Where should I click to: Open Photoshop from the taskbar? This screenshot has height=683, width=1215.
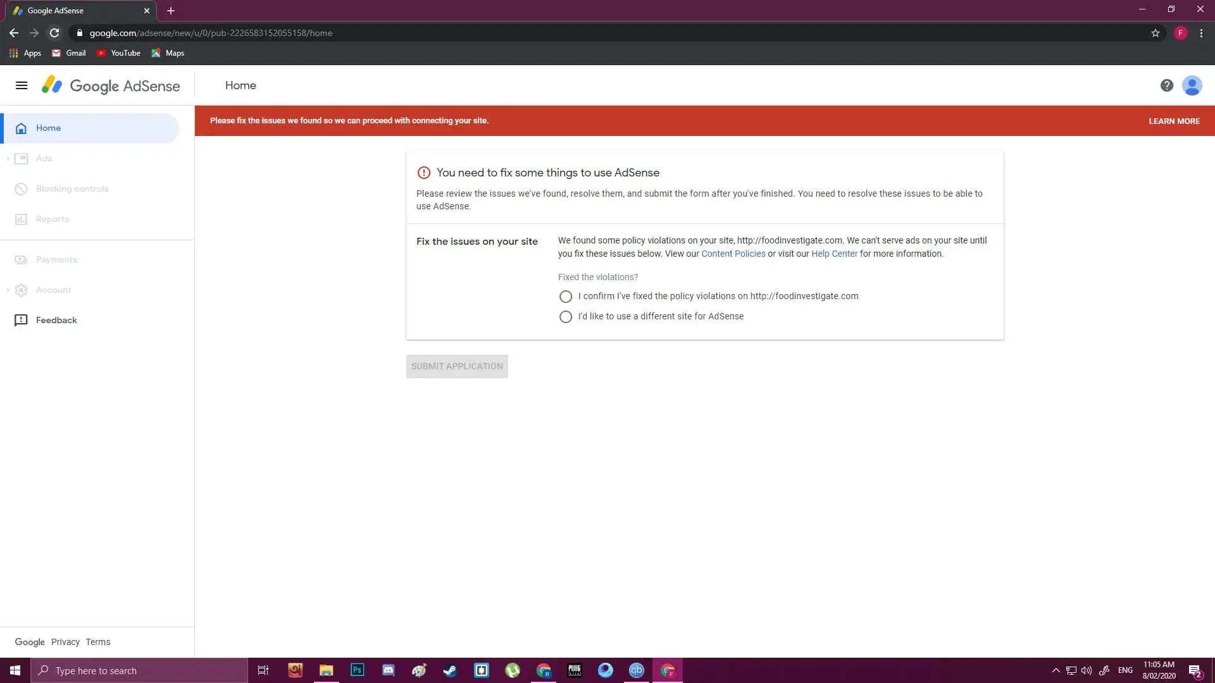pyautogui.click(x=357, y=670)
